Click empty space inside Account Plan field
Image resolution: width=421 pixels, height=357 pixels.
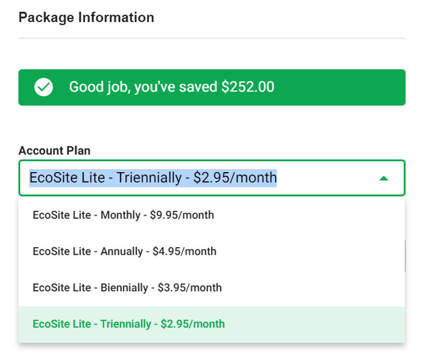pyautogui.click(x=326, y=178)
